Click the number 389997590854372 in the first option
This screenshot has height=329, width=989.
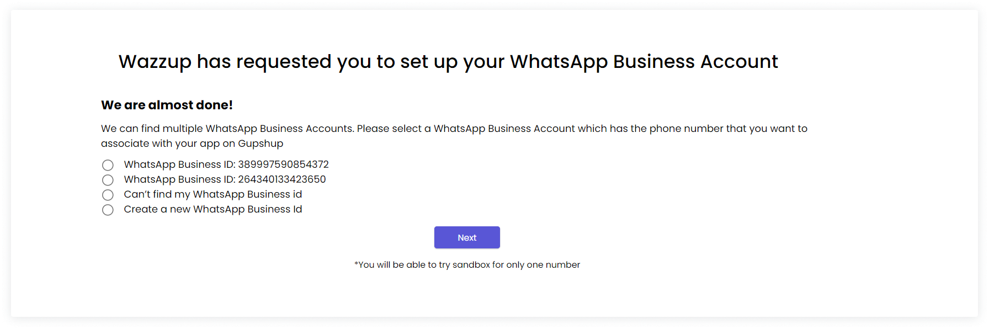click(283, 164)
